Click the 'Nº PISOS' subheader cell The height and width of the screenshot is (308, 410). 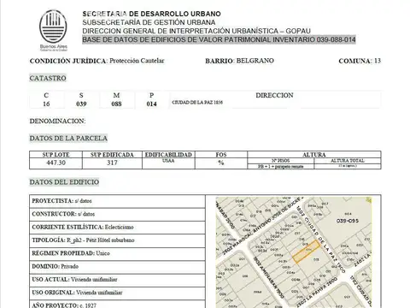click(x=281, y=161)
